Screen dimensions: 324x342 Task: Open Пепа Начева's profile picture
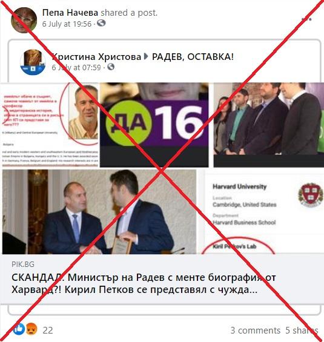(24, 20)
